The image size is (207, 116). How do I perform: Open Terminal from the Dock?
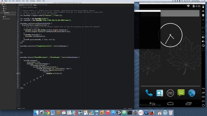click(130, 113)
